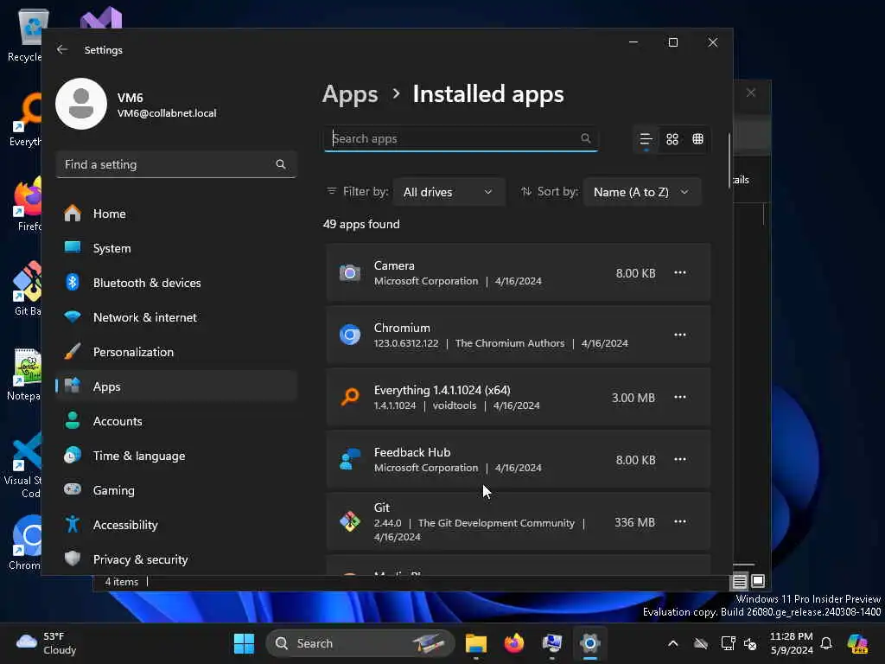Open more options for Camera
885x664 pixels.
coord(680,272)
